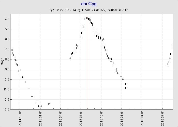Click the 8.5 magnitude tick label
Image resolution: width=178 pixels, height=127 pixels.
pos(7,59)
